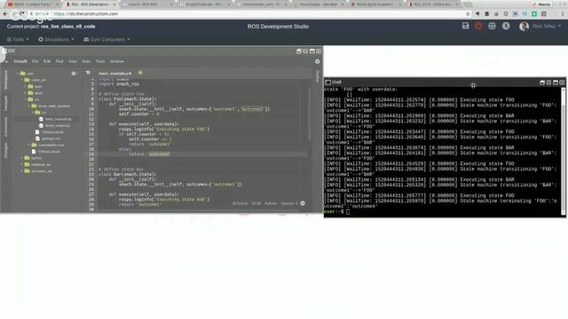This screenshot has width=568, height=319.
Task: Open the Tools menu in IDE menubar
Action: click(100, 61)
